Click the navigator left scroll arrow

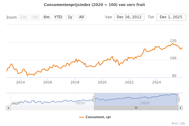(x=8, y=108)
